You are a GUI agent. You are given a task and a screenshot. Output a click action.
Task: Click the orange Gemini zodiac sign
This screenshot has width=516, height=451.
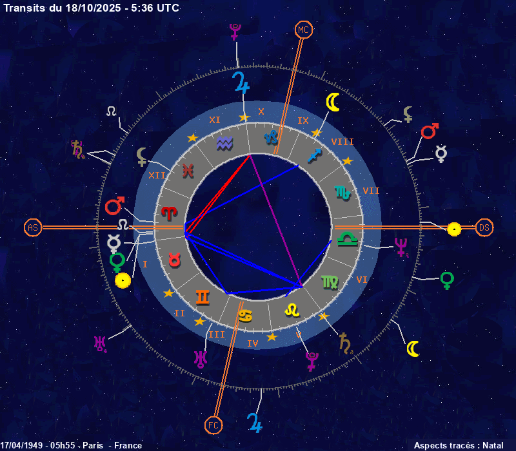(x=202, y=296)
